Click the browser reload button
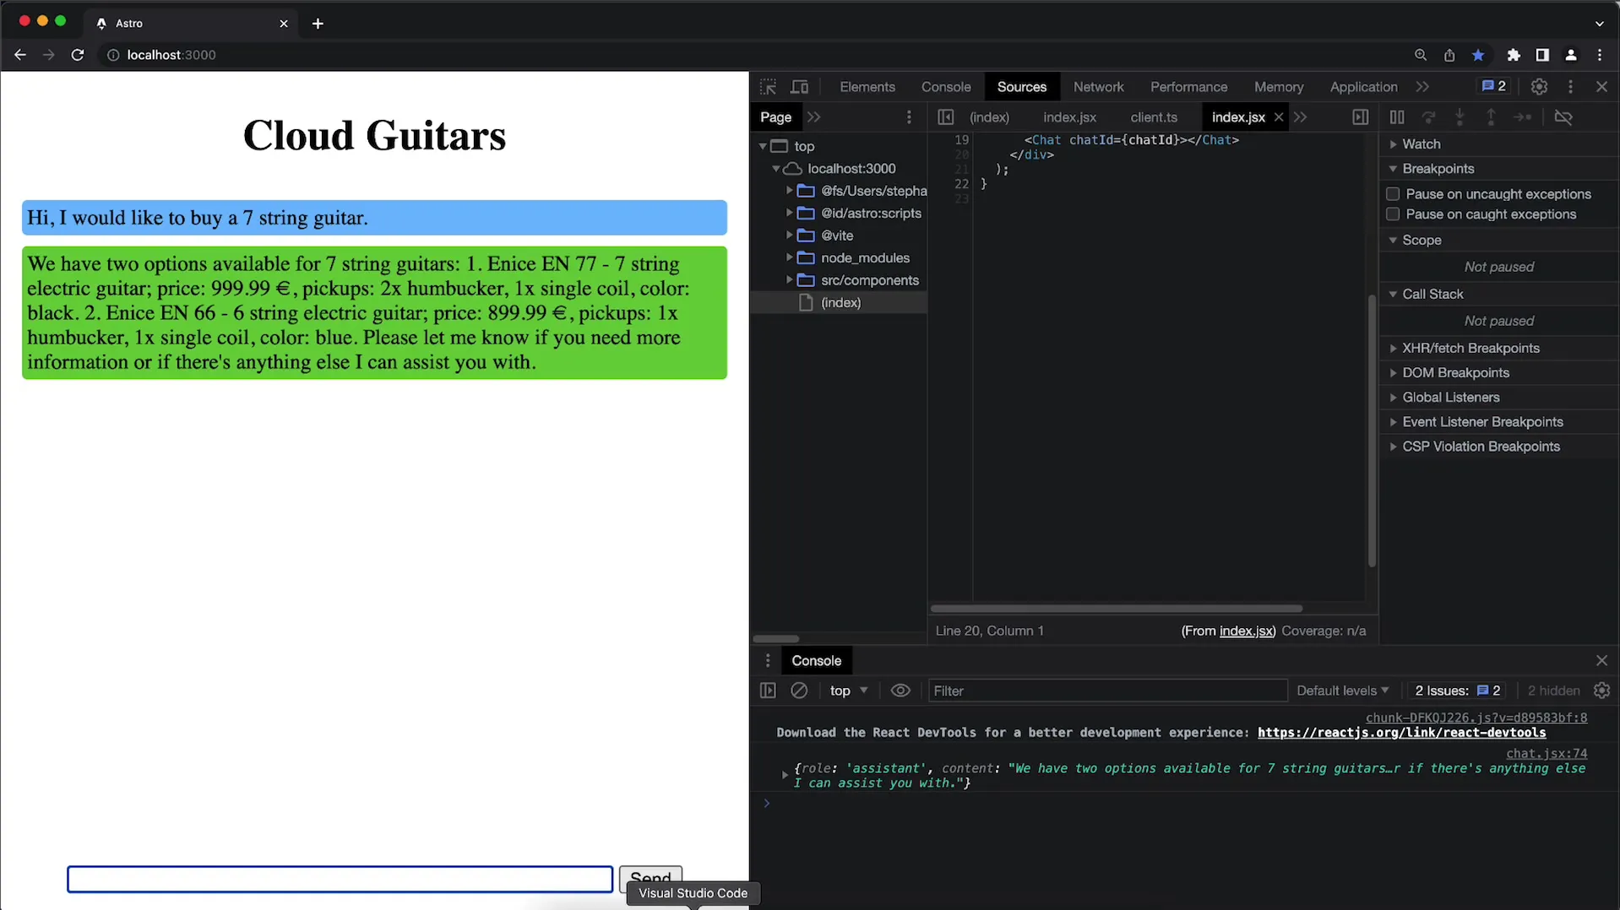1620x910 pixels. (x=78, y=55)
